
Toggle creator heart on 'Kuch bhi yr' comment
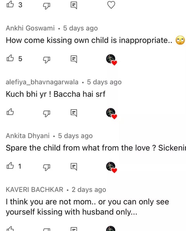click(112, 113)
